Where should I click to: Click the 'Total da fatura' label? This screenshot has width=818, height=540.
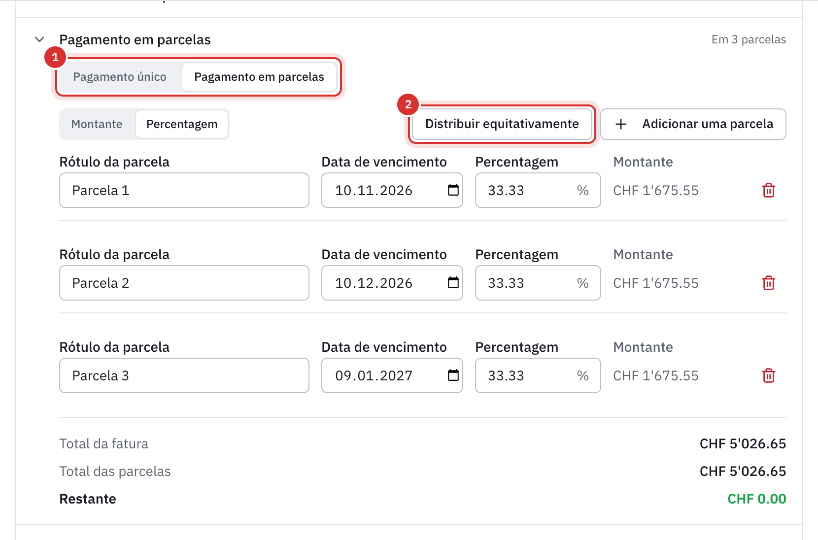point(103,444)
